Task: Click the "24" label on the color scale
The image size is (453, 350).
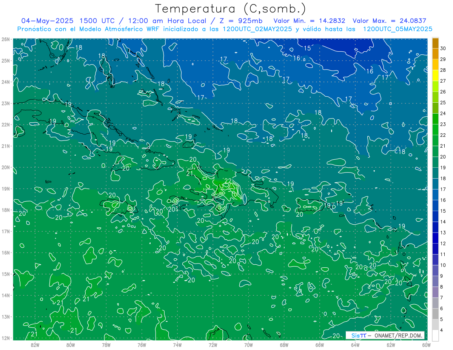Action: point(443,113)
